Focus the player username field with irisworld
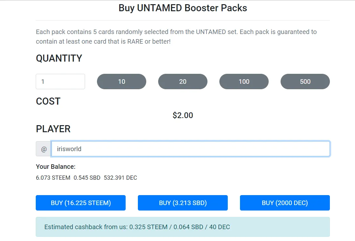 click(x=190, y=149)
